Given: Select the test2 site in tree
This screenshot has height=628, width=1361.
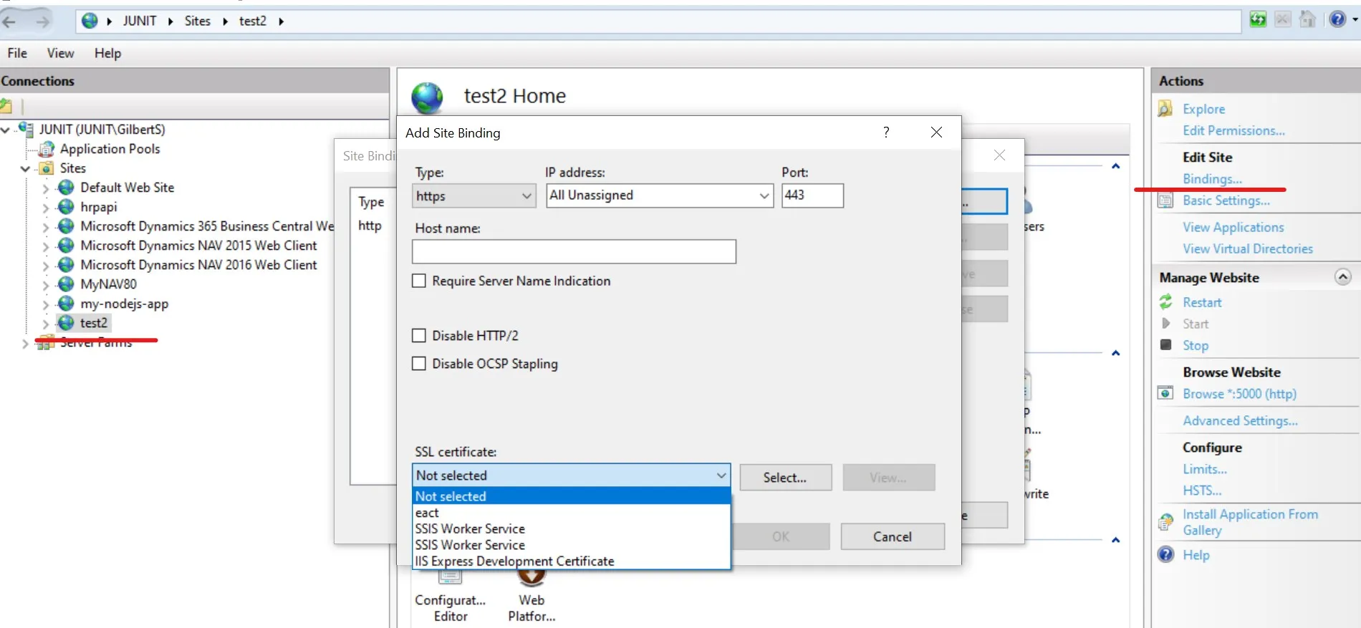Looking at the screenshot, I should (94, 323).
